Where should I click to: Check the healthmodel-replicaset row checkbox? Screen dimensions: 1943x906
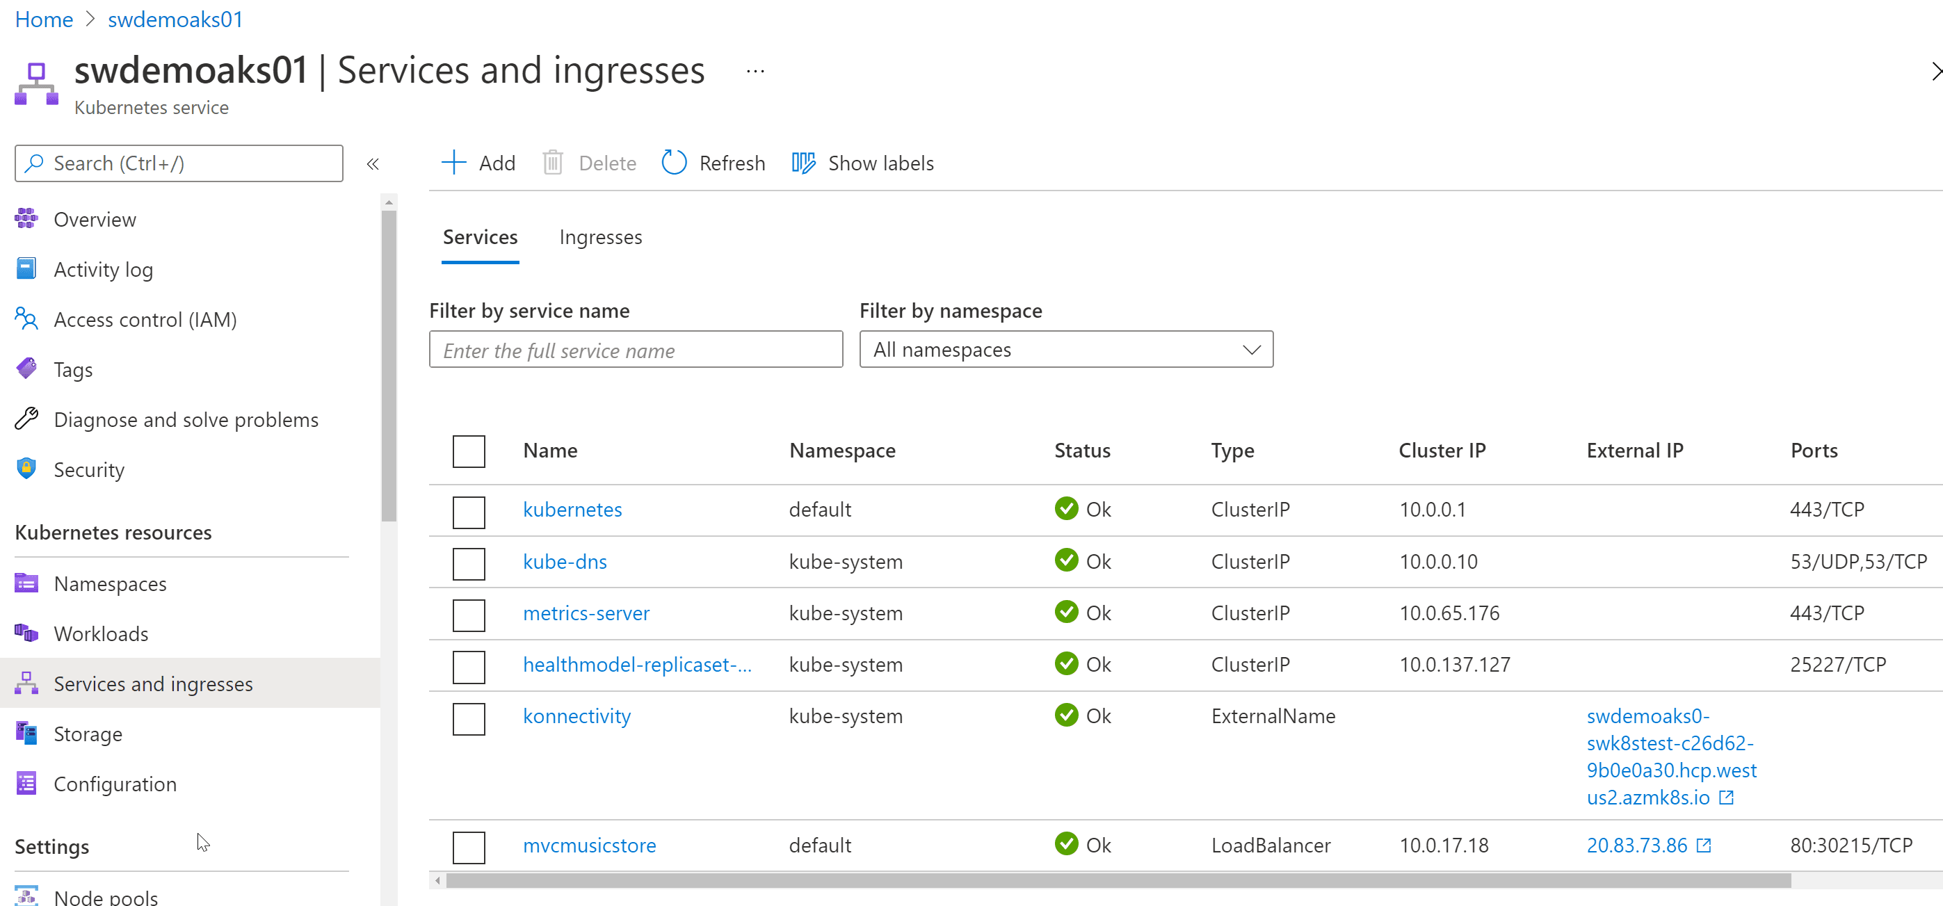[x=469, y=667]
